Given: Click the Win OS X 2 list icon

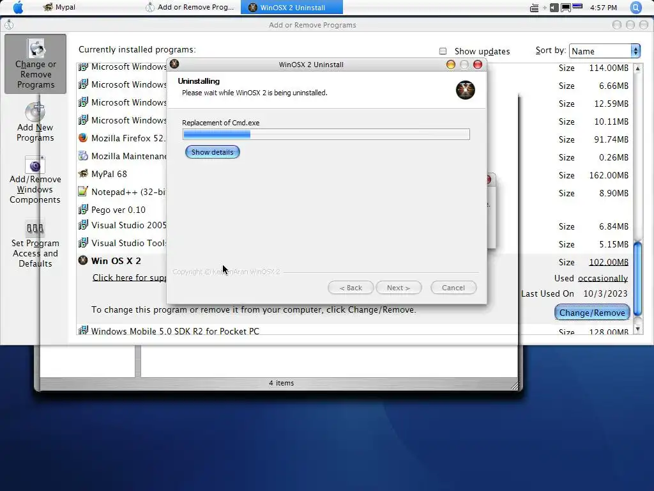Looking at the screenshot, I should 83,261.
